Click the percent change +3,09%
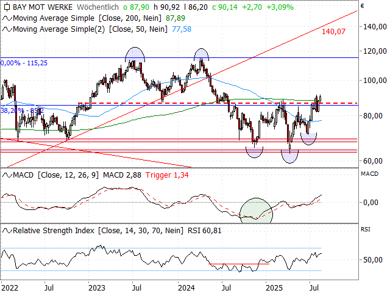This screenshot has height=293, width=390. click(280, 7)
